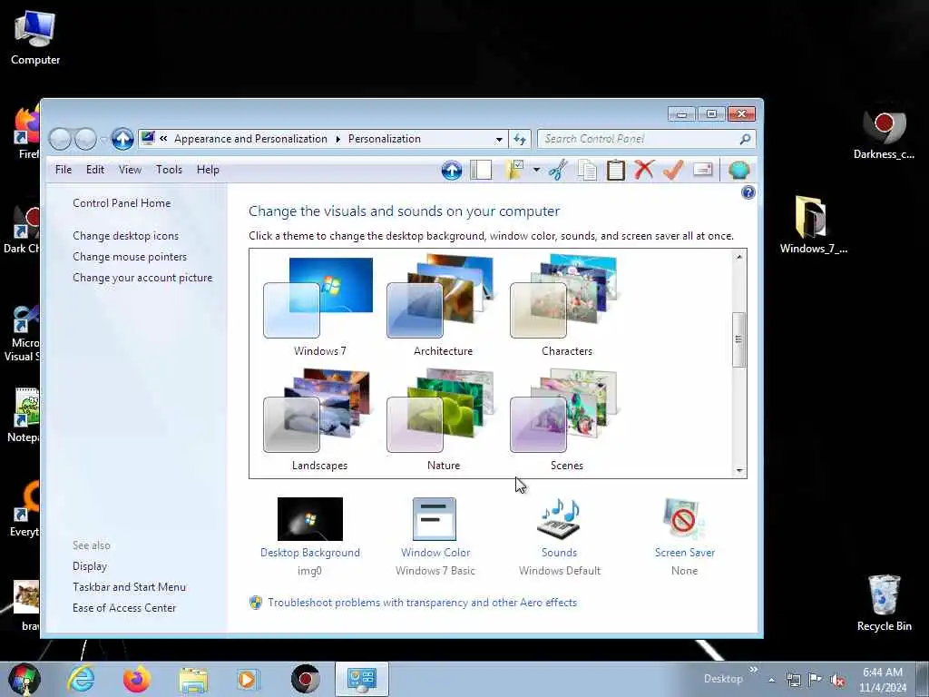
Task: Toggle the navigation pane layout icon
Action: 481,170
